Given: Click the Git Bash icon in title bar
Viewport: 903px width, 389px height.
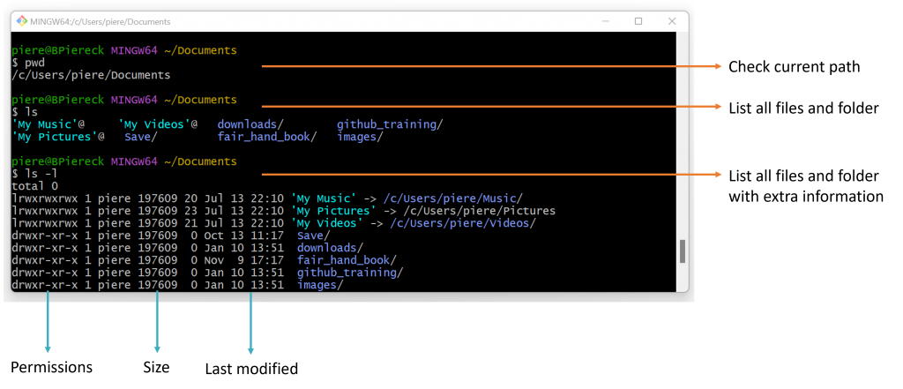Looking at the screenshot, I should (21, 21).
